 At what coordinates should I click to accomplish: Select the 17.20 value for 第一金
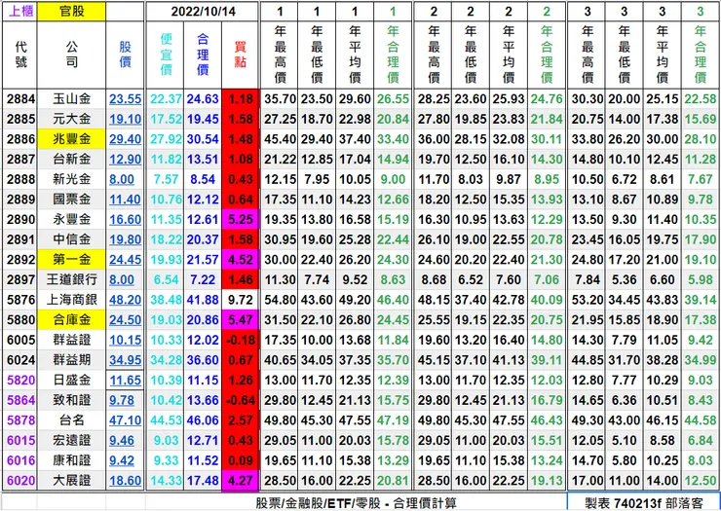point(624,260)
